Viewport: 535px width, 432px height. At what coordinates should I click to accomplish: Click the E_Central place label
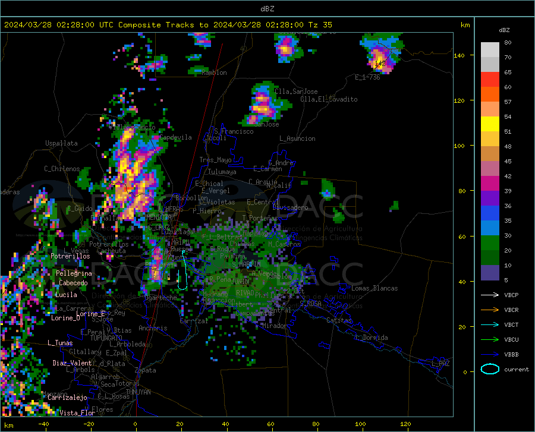[x=262, y=202]
